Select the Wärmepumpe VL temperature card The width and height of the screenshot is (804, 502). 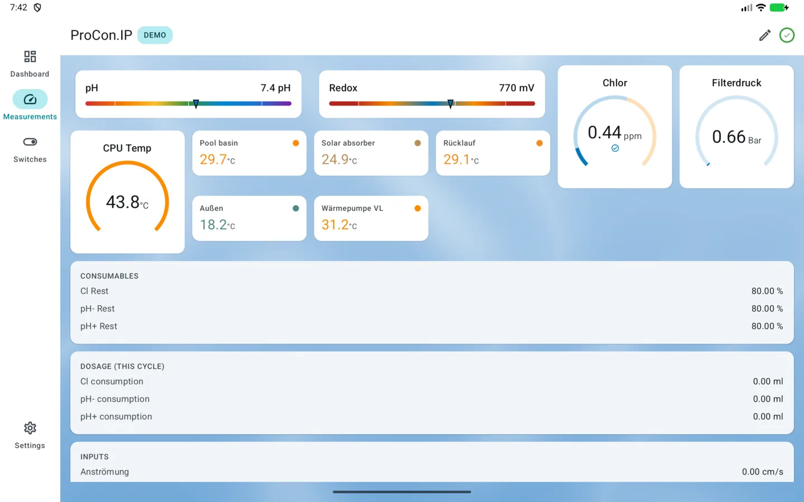371,218
